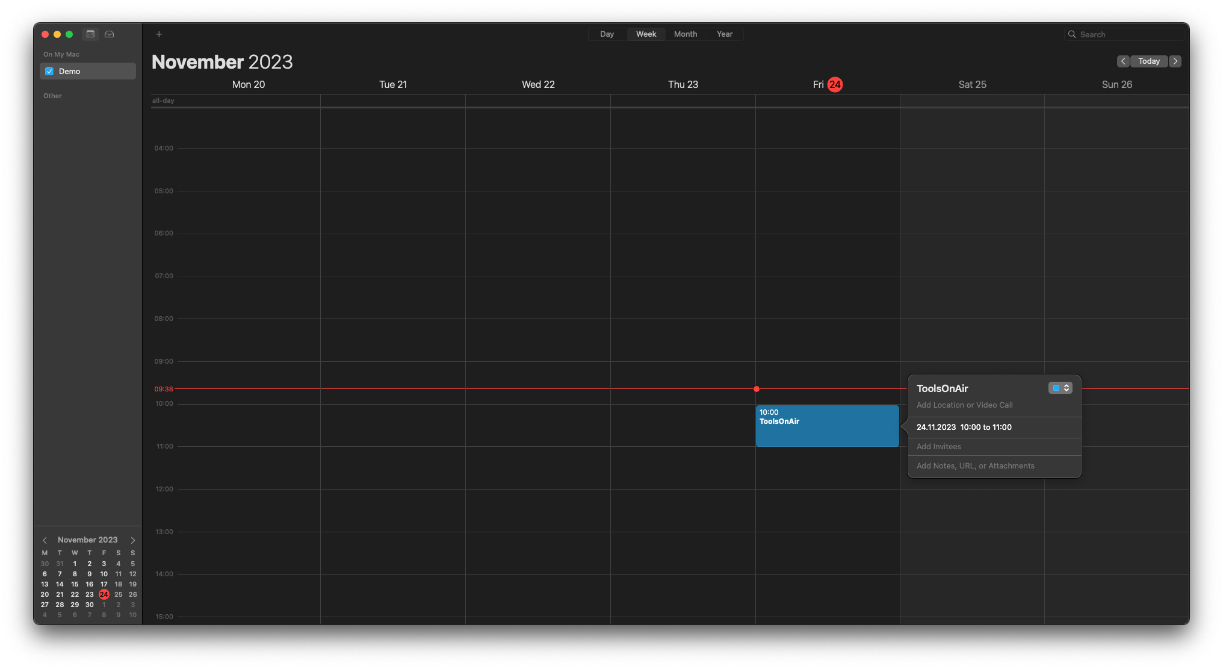Select day 27 in mini calendar
Viewport: 1223px width, 669px height.
coord(45,605)
